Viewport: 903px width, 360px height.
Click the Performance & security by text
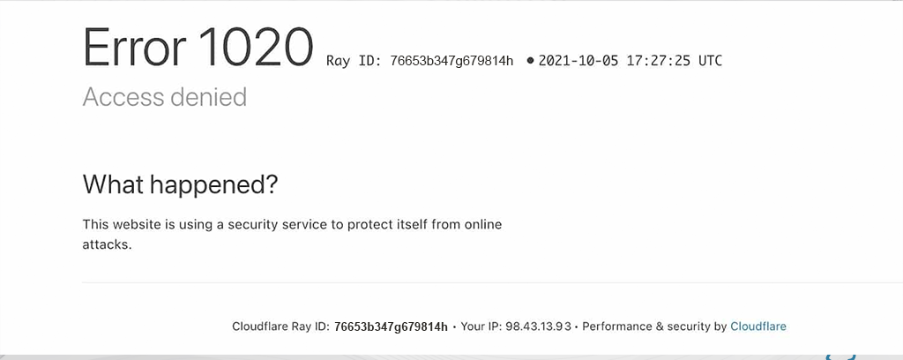point(654,326)
